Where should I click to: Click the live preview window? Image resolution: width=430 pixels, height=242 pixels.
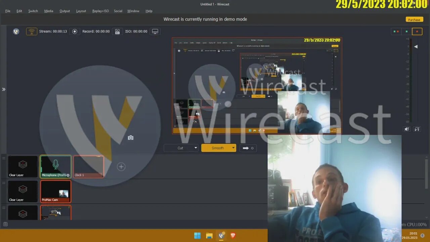[x=257, y=86]
